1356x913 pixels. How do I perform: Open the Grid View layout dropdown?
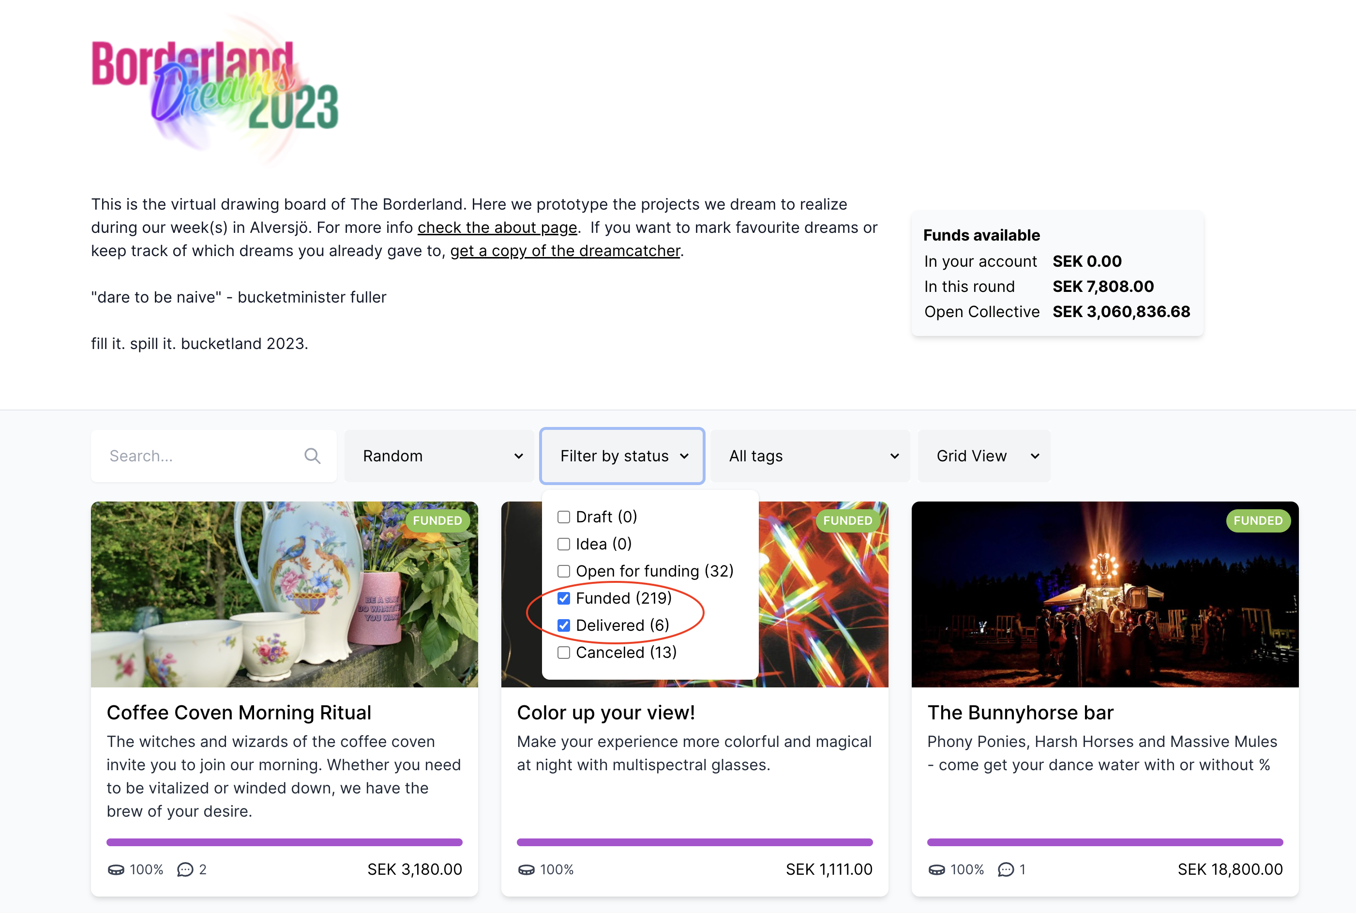(983, 456)
